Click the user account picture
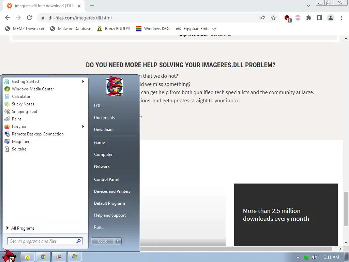This screenshot has width=349, height=262. [114, 86]
